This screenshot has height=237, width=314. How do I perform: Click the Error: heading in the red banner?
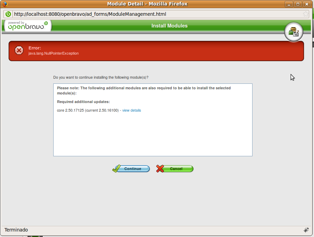tap(35, 48)
